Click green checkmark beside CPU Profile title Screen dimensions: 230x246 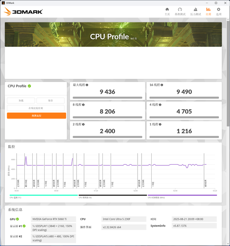(29, 86)
